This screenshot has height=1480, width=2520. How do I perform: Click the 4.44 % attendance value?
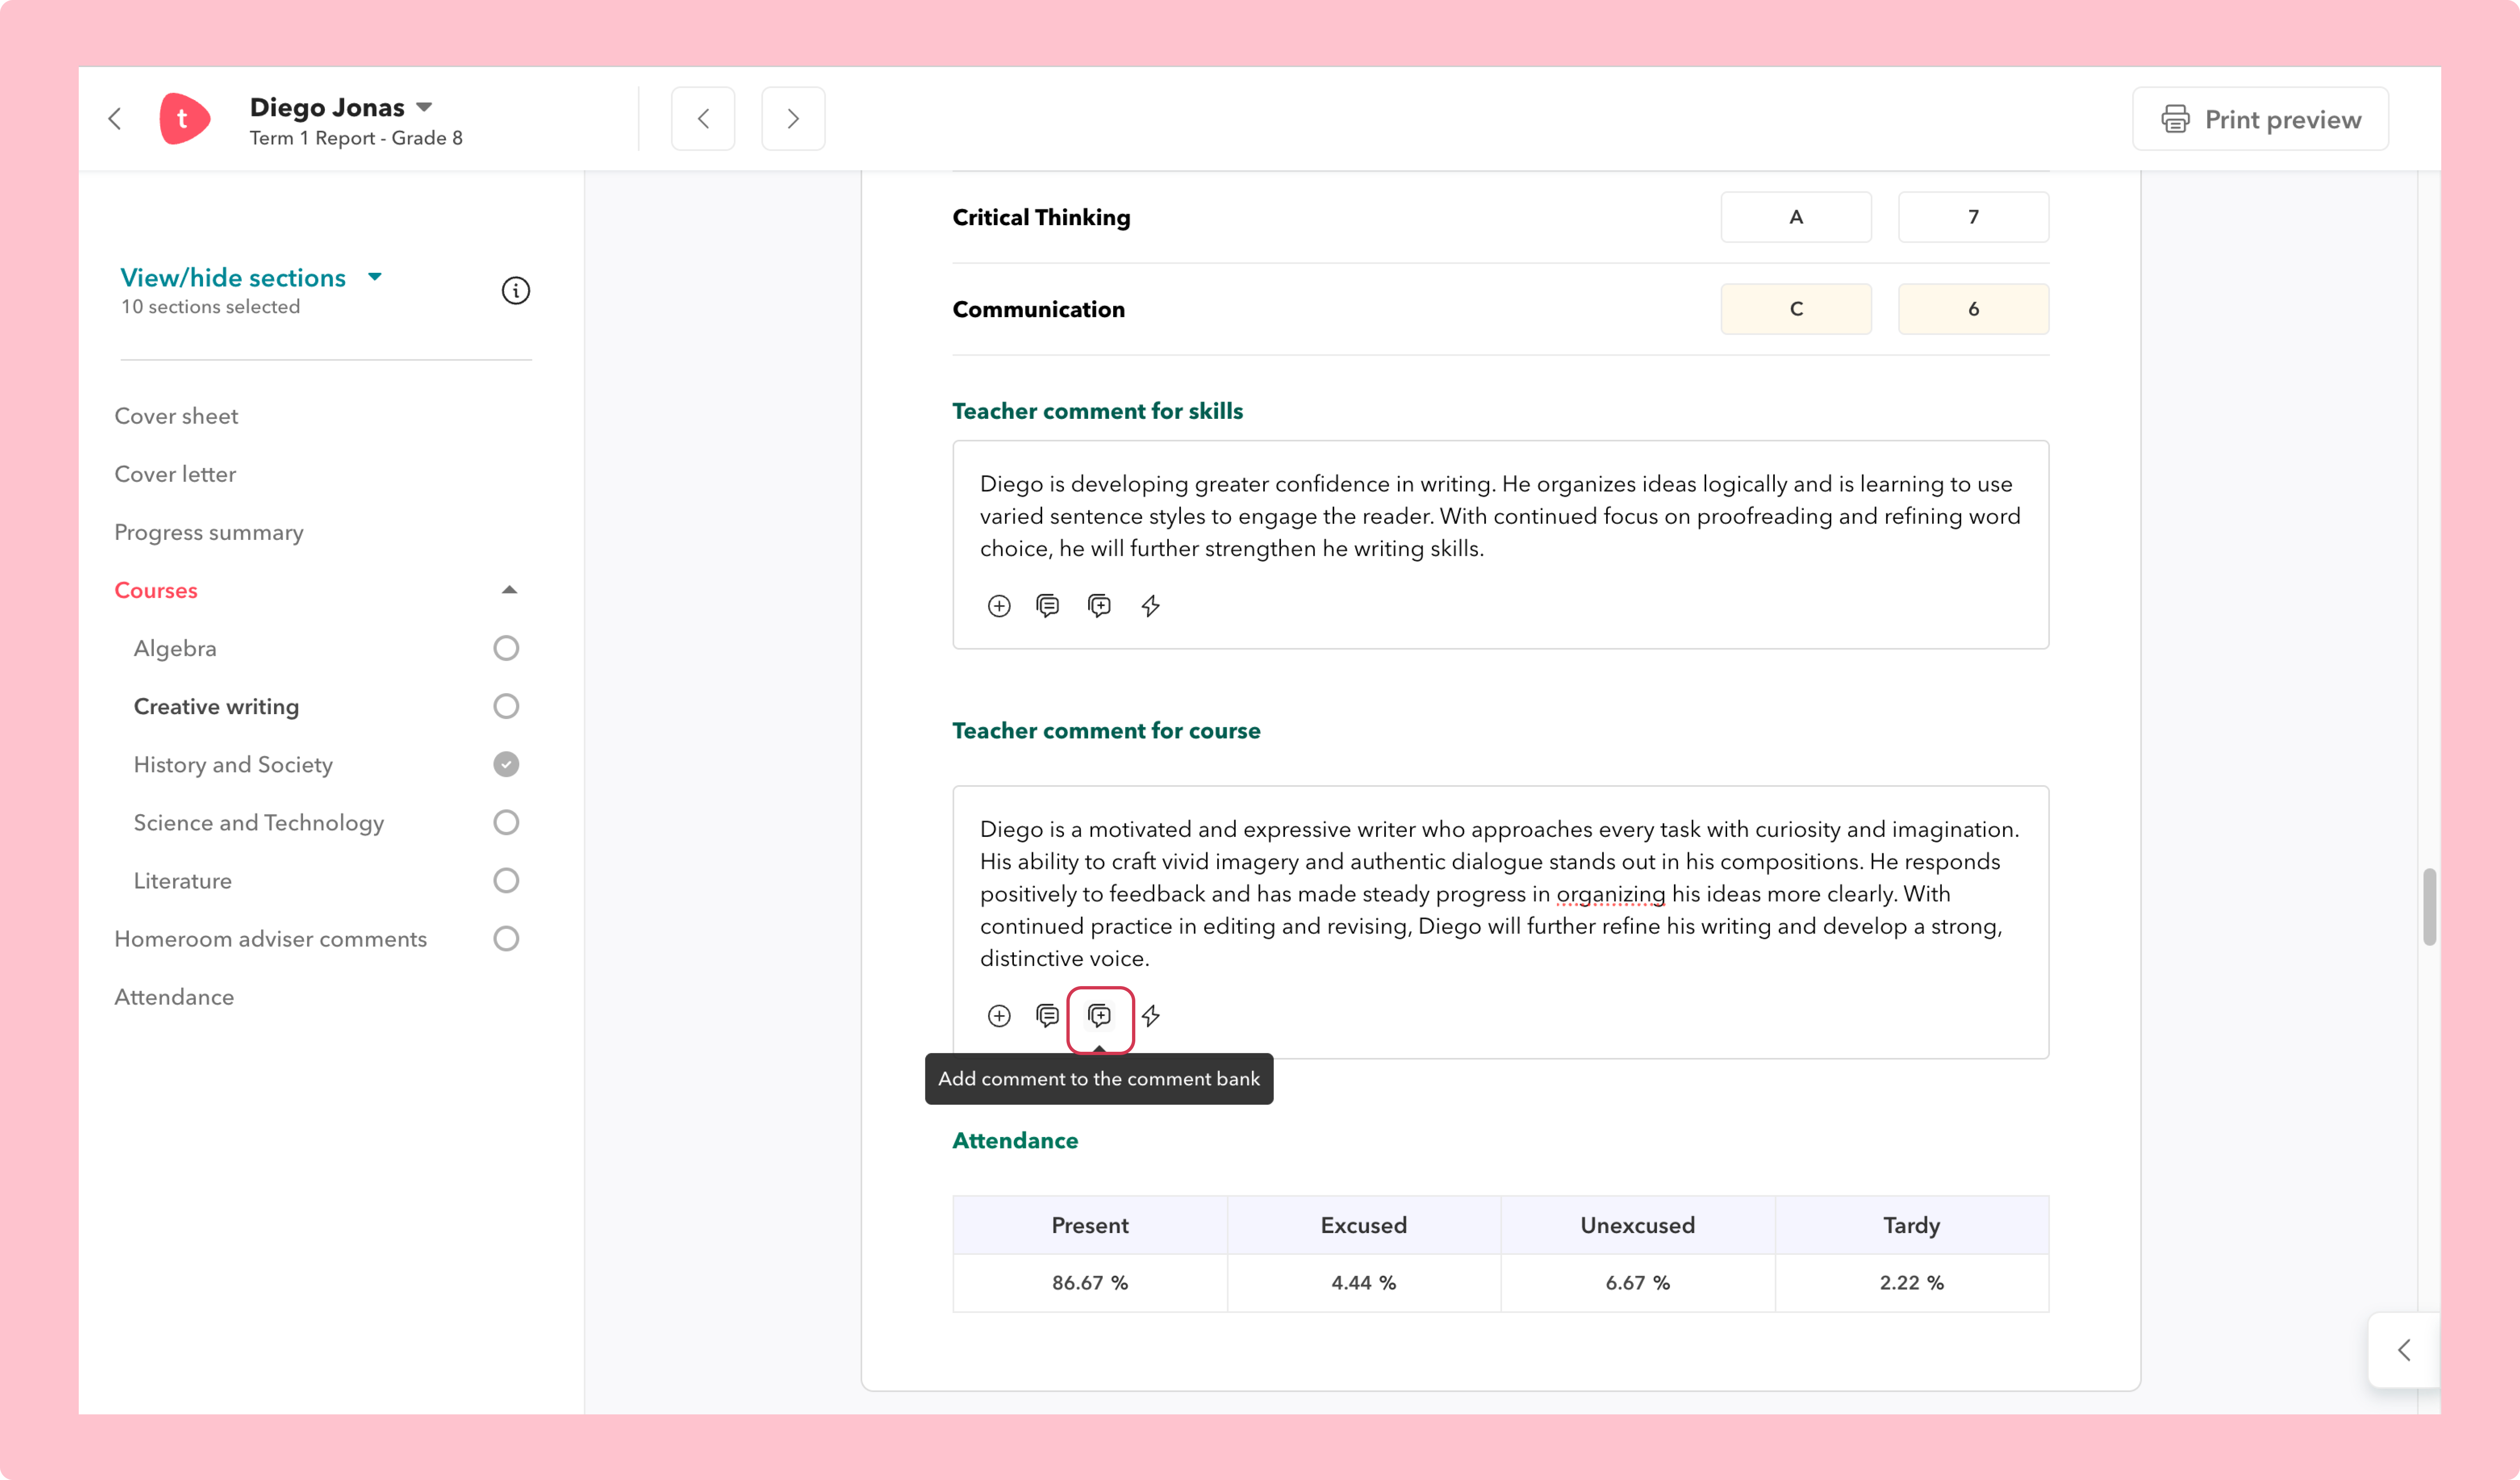1364,1283
